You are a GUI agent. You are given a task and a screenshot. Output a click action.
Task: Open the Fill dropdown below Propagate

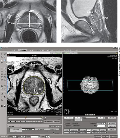[101, 126]
